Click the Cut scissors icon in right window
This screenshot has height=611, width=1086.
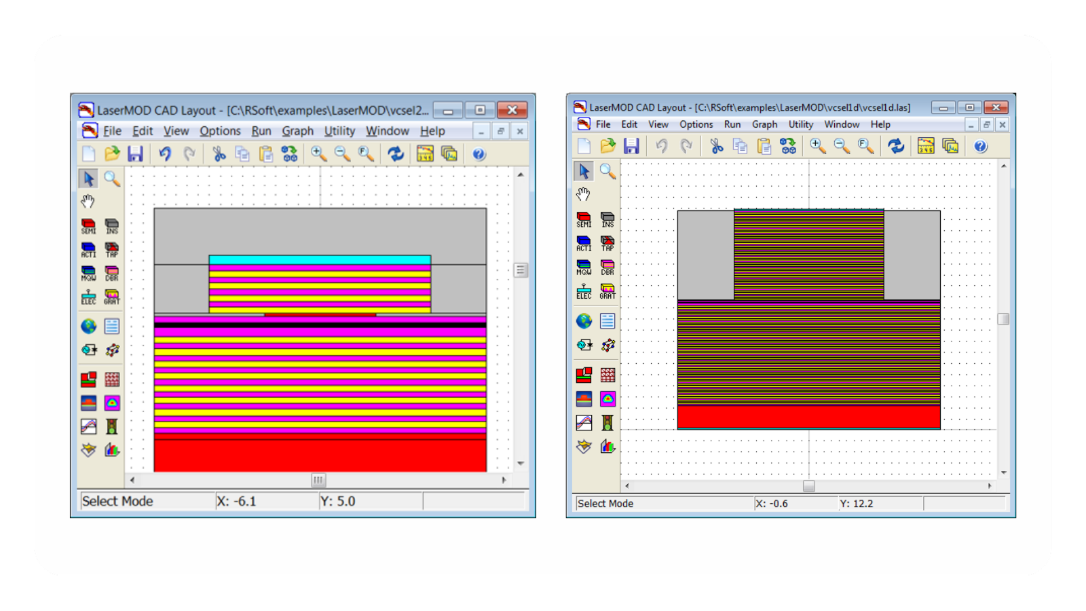click(716, 146)
